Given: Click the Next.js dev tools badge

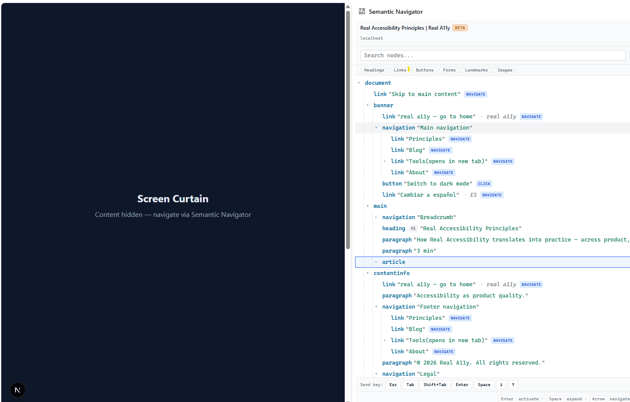Looking at the screenshot, I should pyautogui.click(x=18, y=390).
